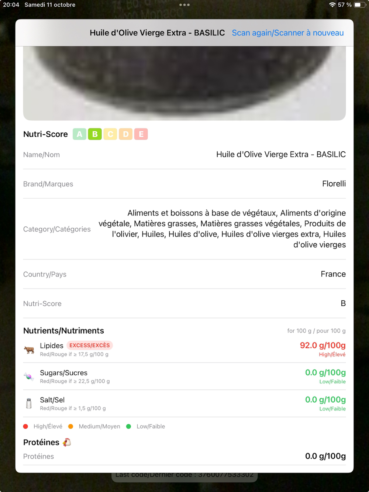Viewport: 369px width, 492px height.
Task: Tap the salt shaker icon beside Salt/Sel
Action: pyautogui.click(x=29, y=403)
